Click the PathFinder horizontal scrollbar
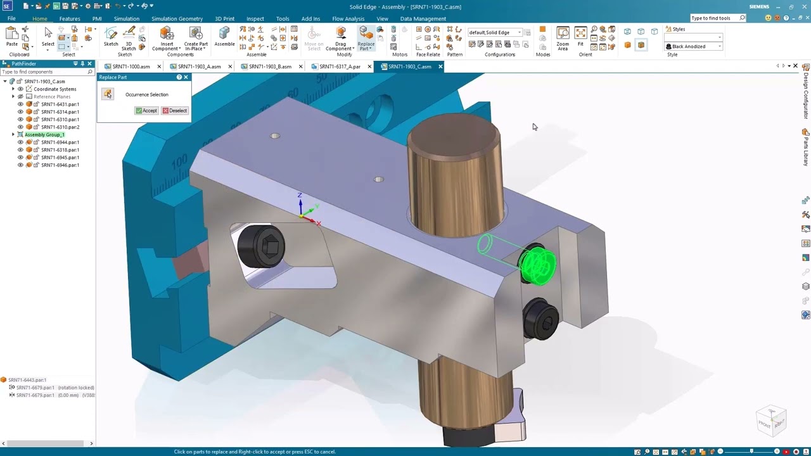Viewport: 811px width, 456px height. (47, 443)
